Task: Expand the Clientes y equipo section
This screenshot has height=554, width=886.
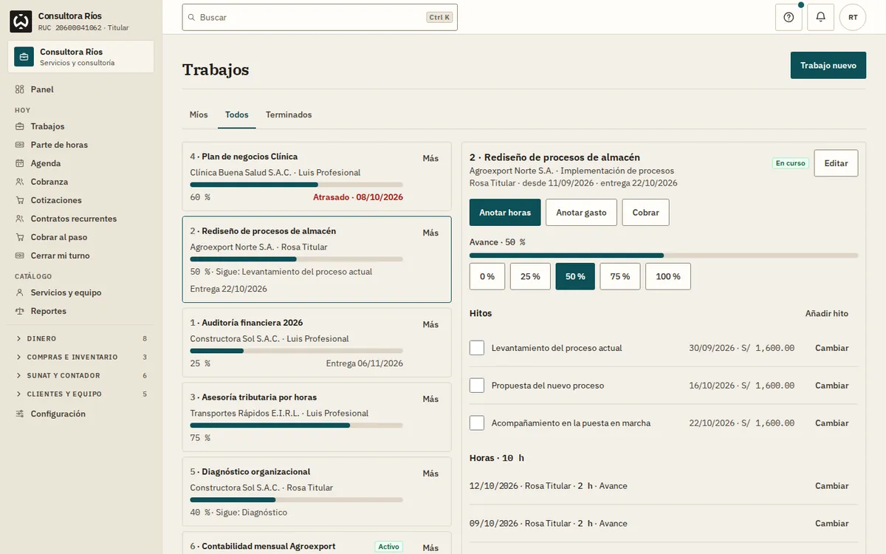Action: (x=80, y=394)
